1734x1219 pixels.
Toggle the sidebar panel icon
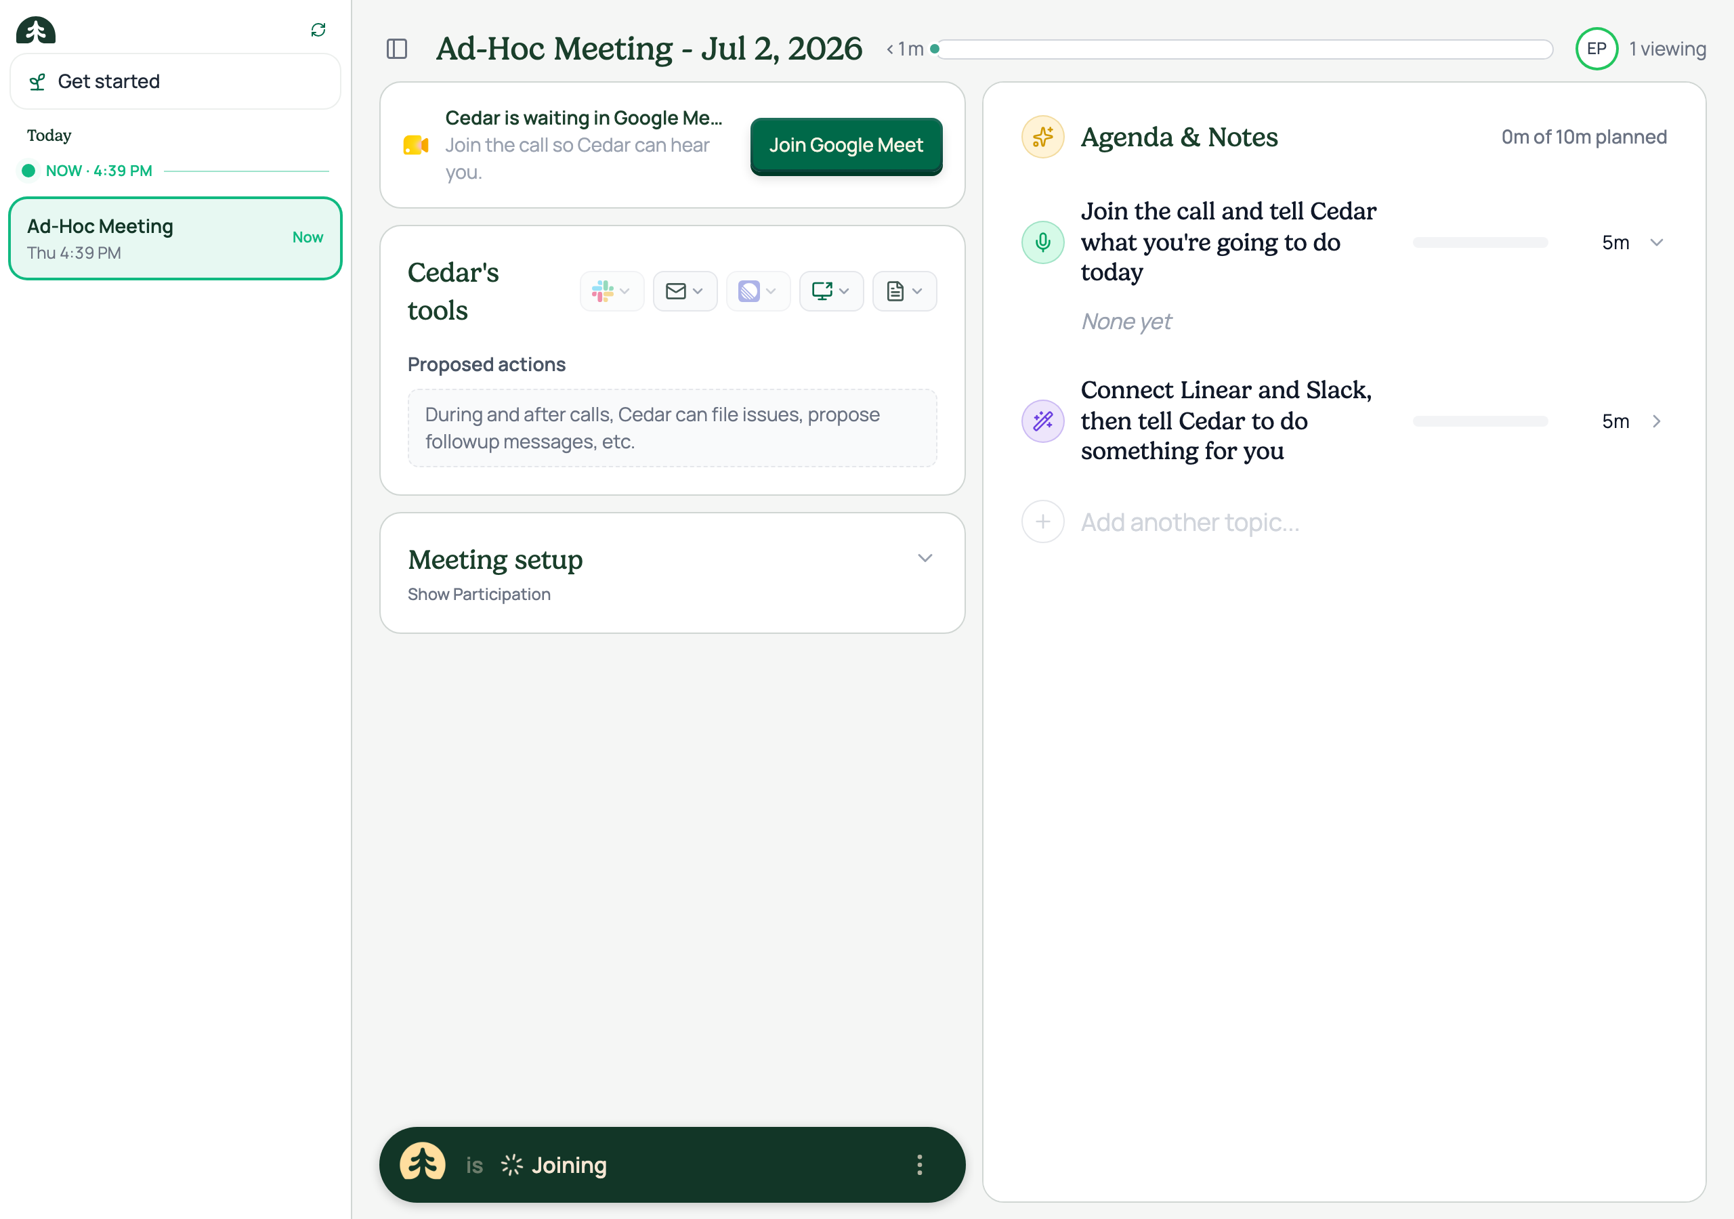click(396, 49)
